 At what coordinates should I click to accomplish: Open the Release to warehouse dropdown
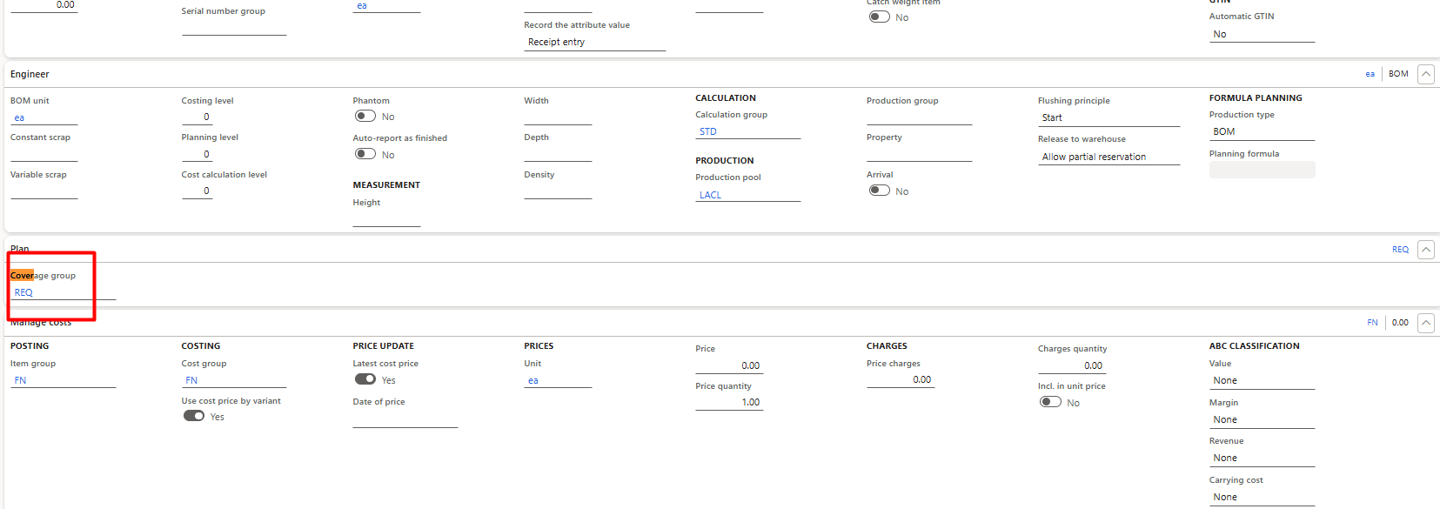coord(1108,157)
